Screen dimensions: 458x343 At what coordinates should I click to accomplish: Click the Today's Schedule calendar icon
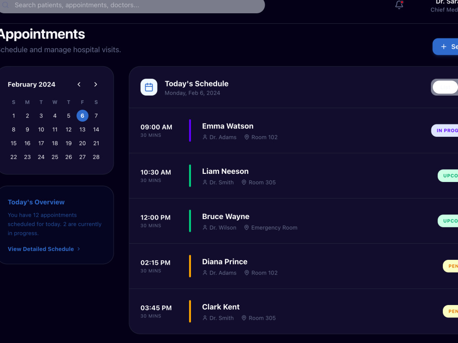tap(149, 87)
